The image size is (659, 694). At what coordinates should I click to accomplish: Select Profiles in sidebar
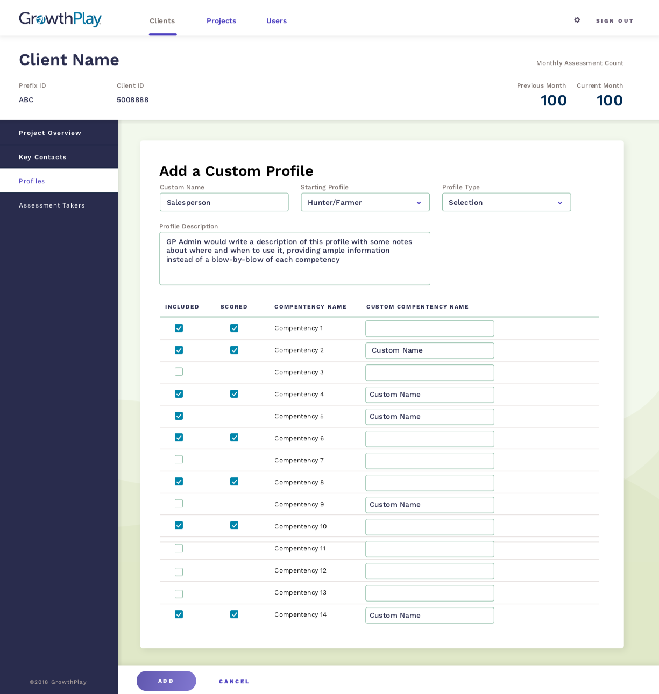[59, 181]
